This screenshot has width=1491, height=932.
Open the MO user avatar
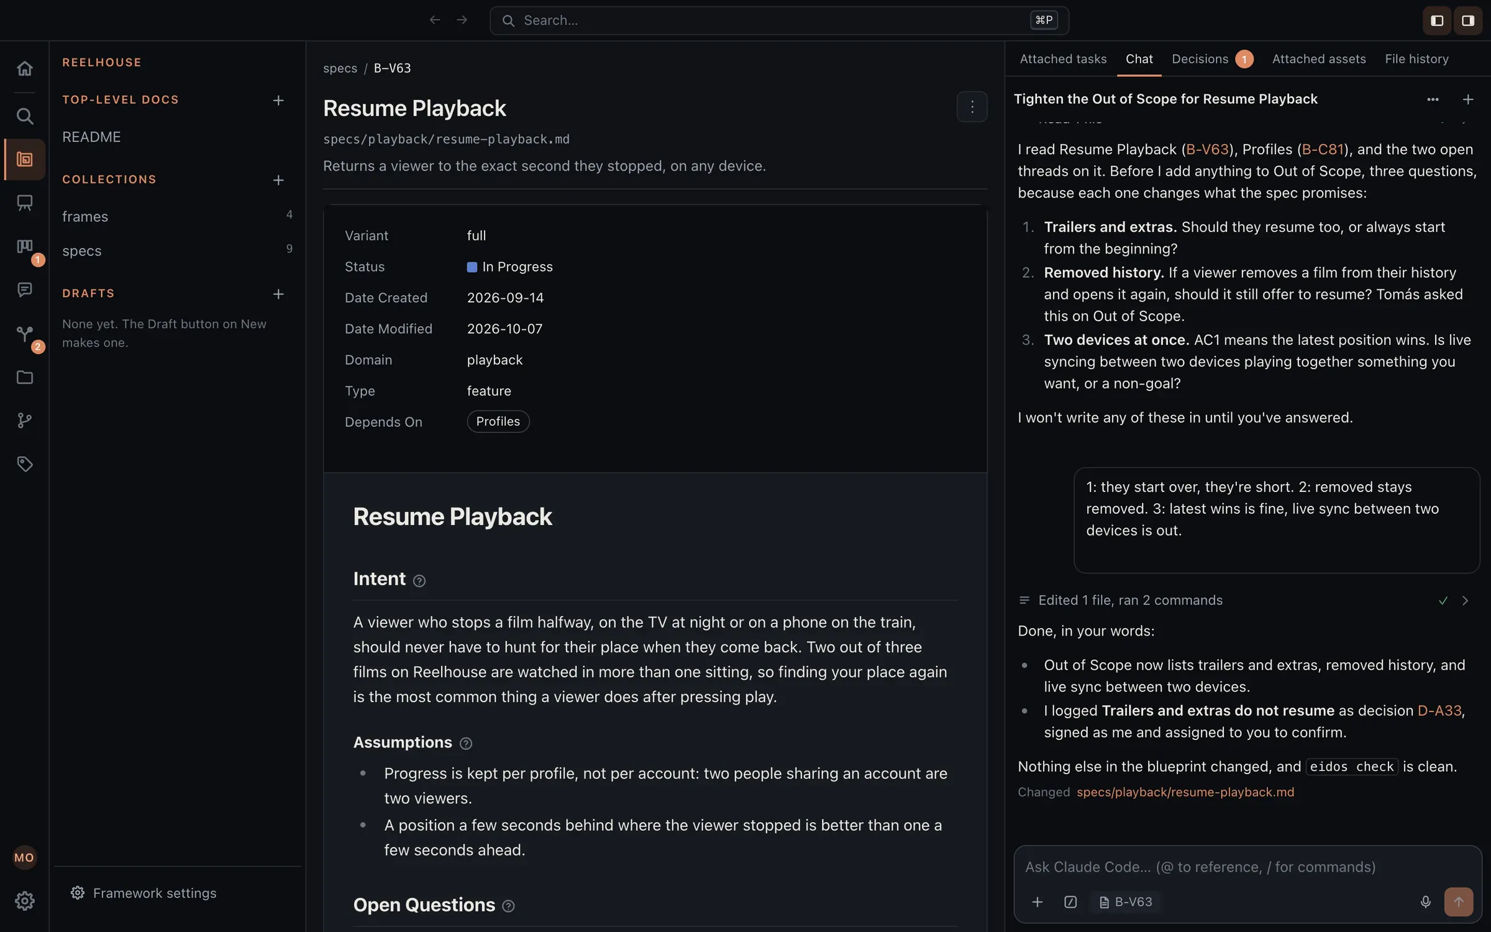(24, 858)
